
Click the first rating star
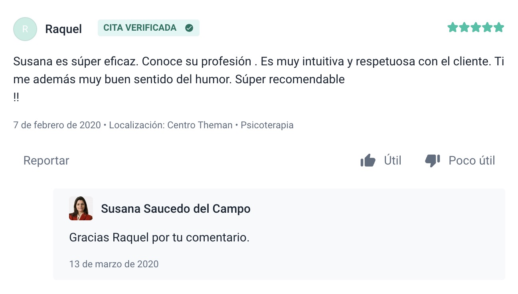(x=453, y=27)
